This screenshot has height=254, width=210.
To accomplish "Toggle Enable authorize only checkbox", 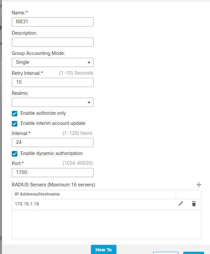I will (15, 113).
